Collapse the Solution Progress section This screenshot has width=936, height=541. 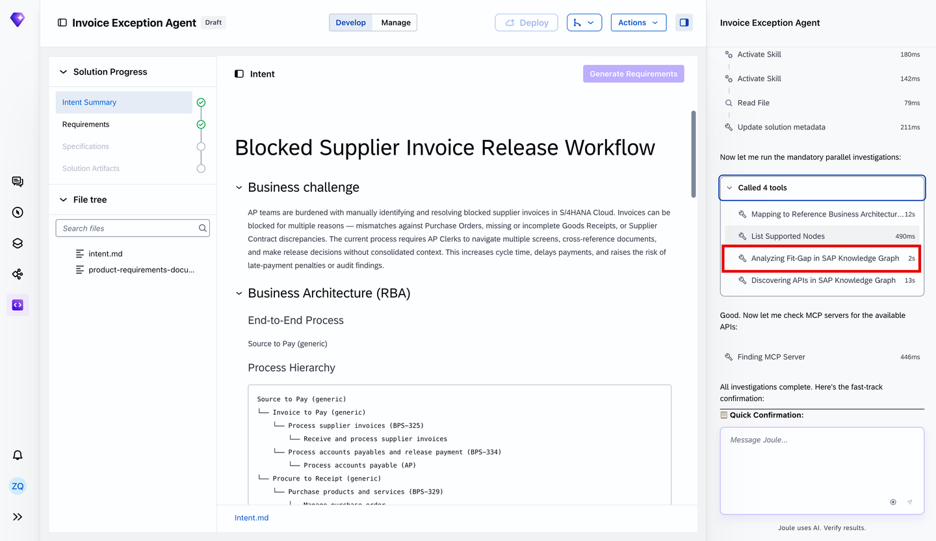[64, 72]
